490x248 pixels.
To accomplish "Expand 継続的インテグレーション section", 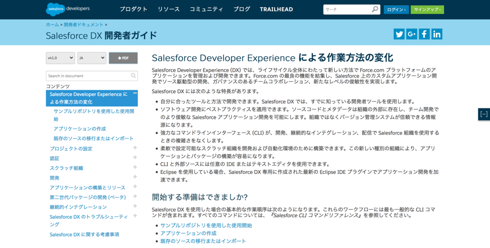I will [135, 206].
